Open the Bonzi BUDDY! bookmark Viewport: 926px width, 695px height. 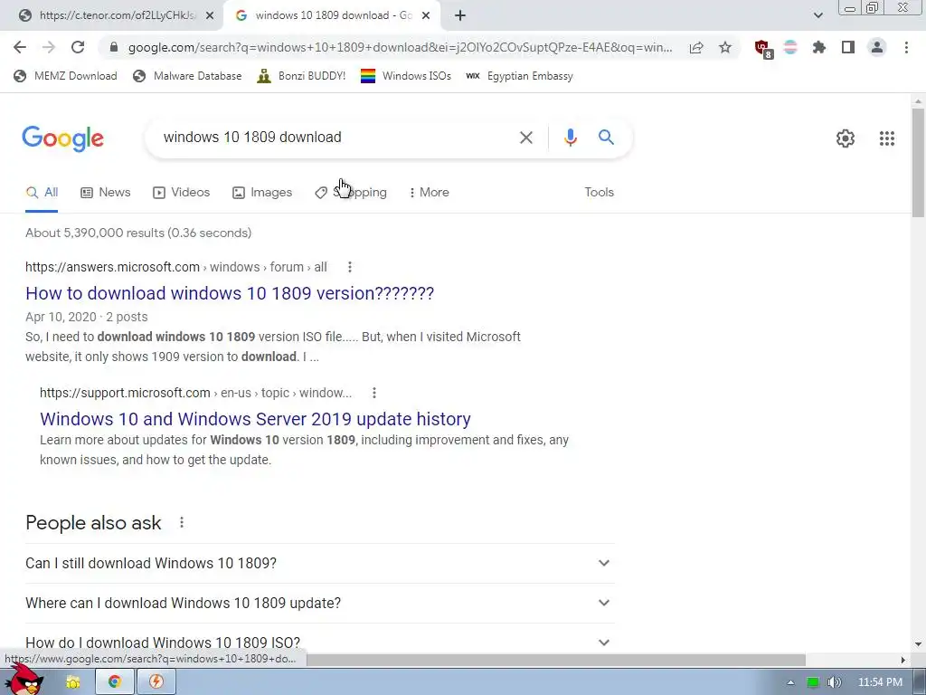301,76
